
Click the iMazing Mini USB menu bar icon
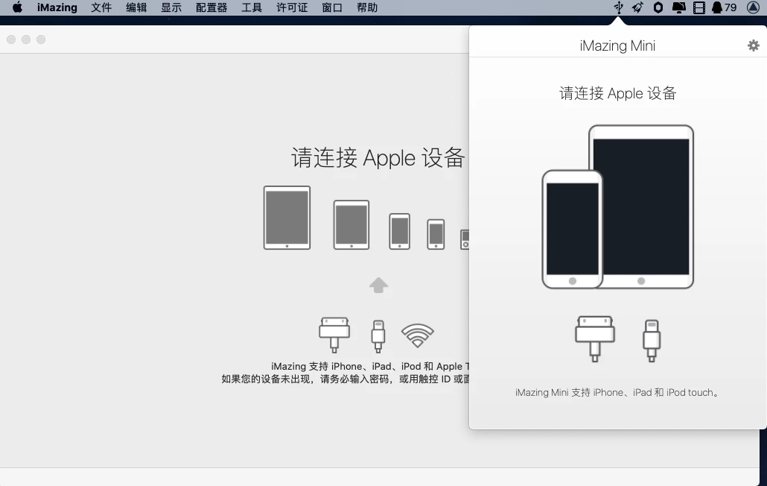618,7
